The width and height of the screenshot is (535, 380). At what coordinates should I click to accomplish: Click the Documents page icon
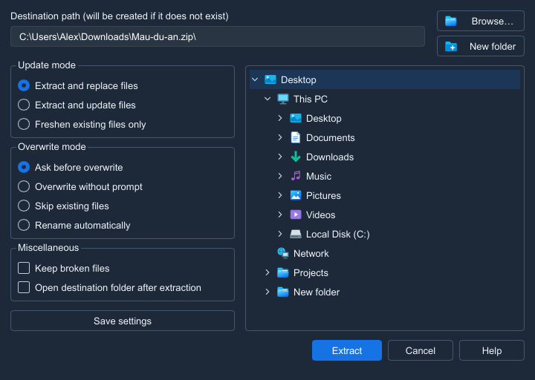coord(296,138)
